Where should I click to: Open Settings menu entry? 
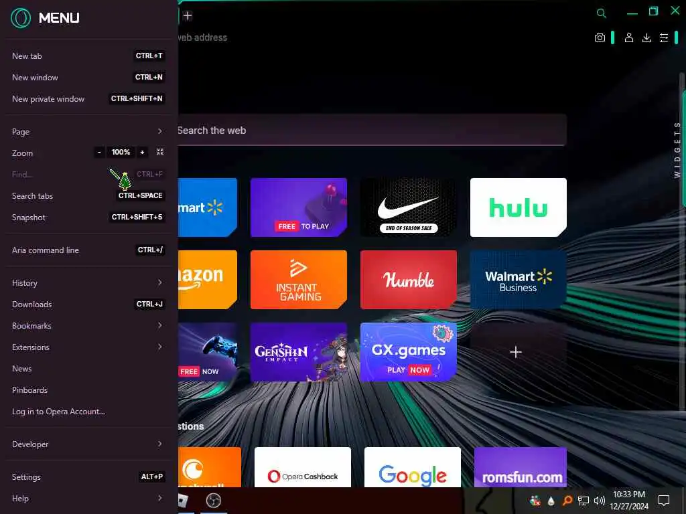tap(89, 477)
